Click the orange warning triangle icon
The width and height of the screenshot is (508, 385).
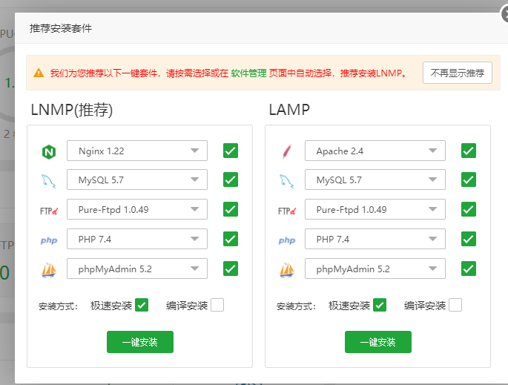(39, 73)
